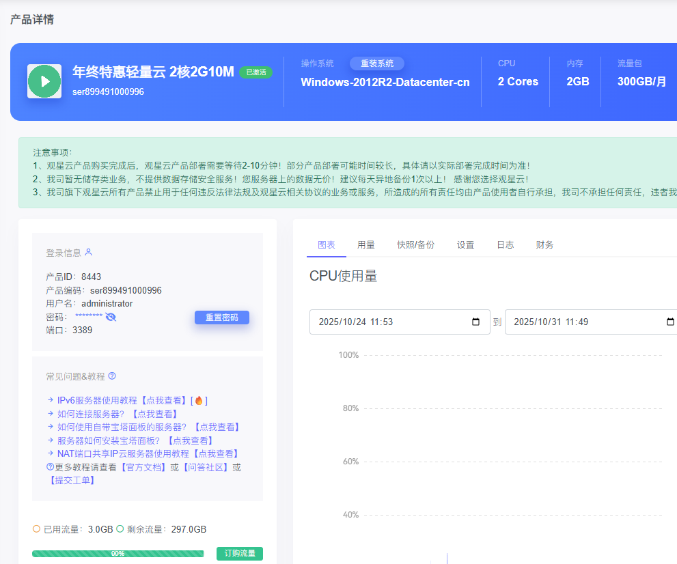The image size is (677, 564).
Task: Select the 设置 tab
Action: pos(466,245)
